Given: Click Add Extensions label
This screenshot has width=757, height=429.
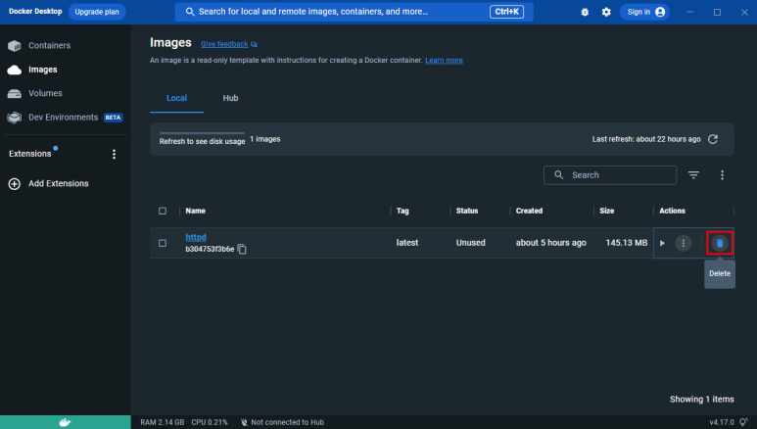Looking at the screenshot, I should [59, 183].
